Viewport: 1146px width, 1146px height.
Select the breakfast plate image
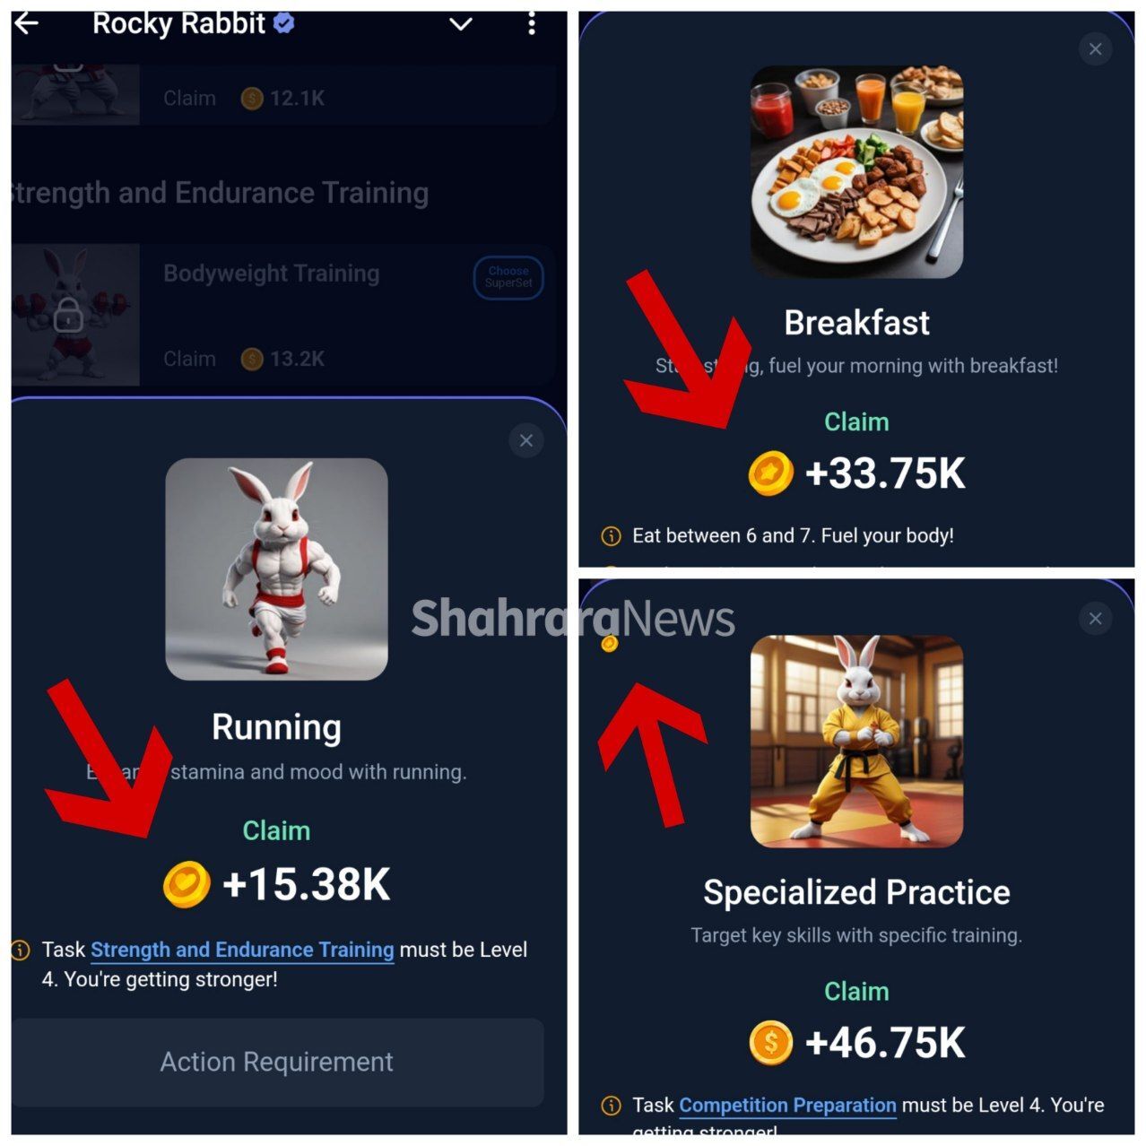coord(856,171)
